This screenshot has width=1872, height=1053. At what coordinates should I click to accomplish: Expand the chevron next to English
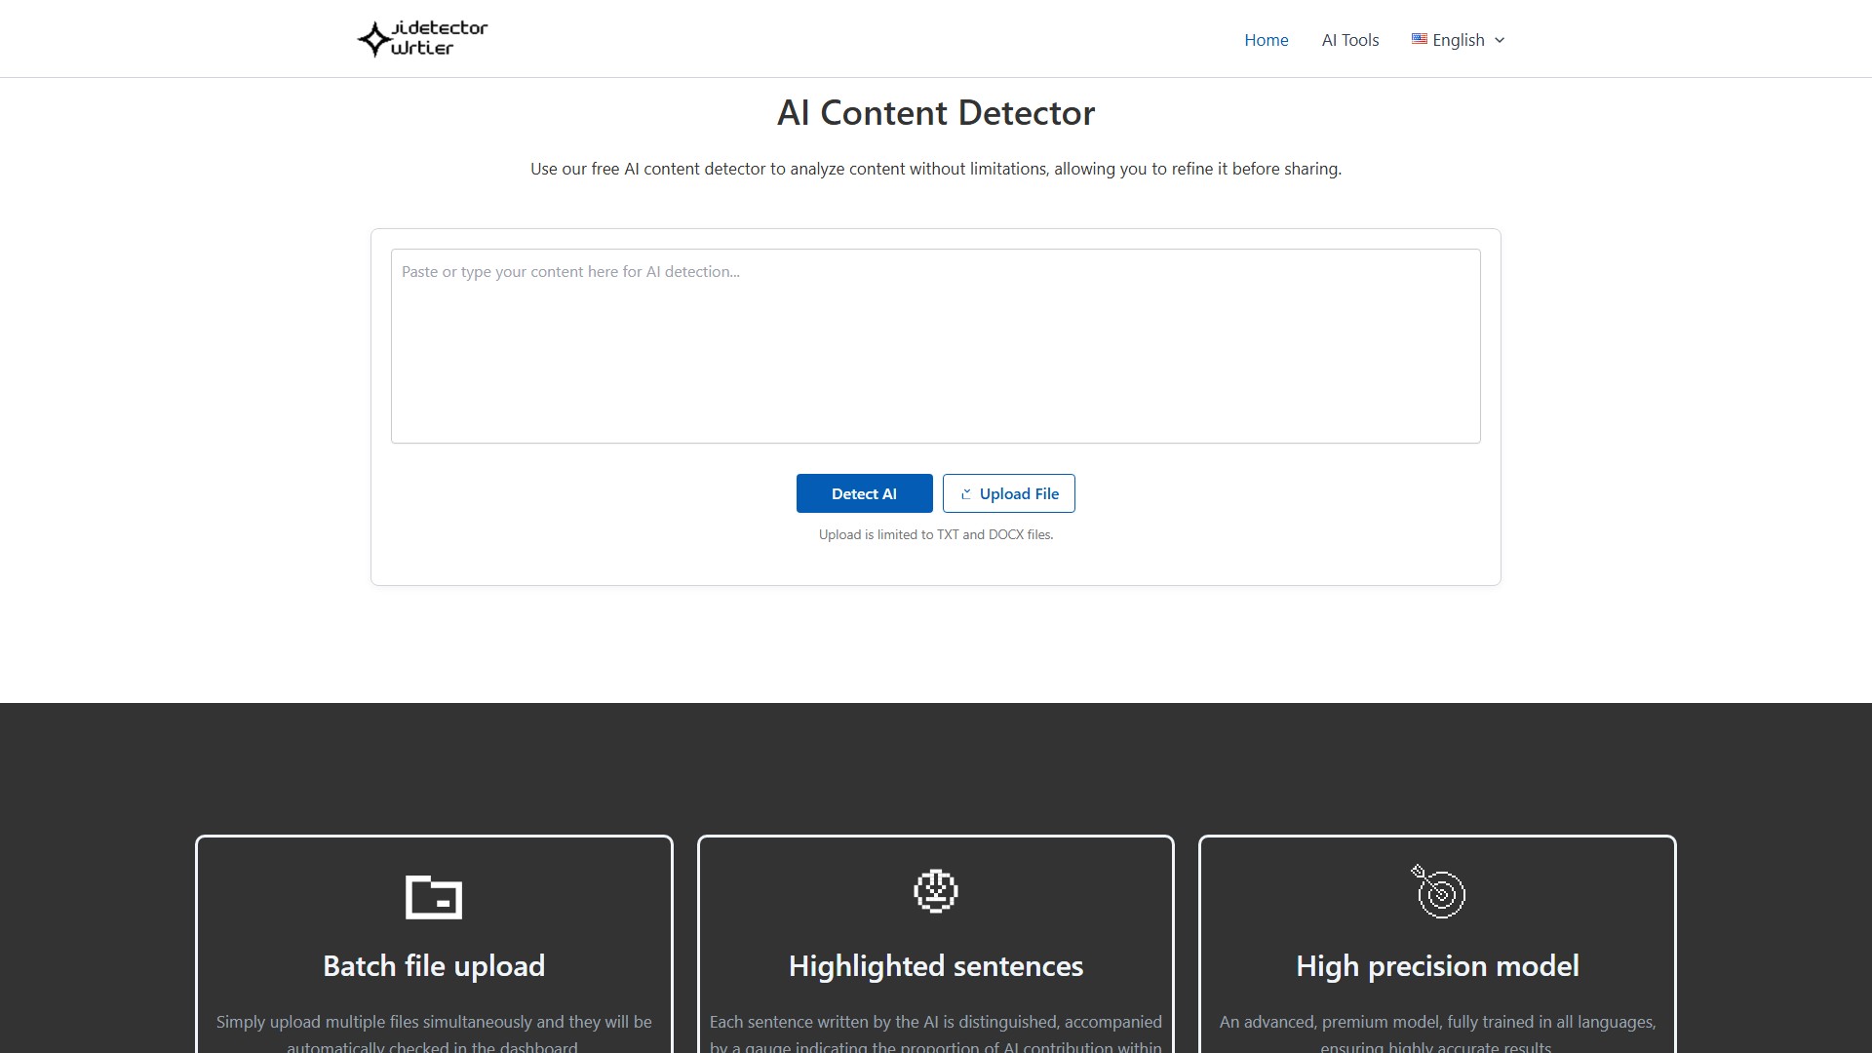[1500, 40]
